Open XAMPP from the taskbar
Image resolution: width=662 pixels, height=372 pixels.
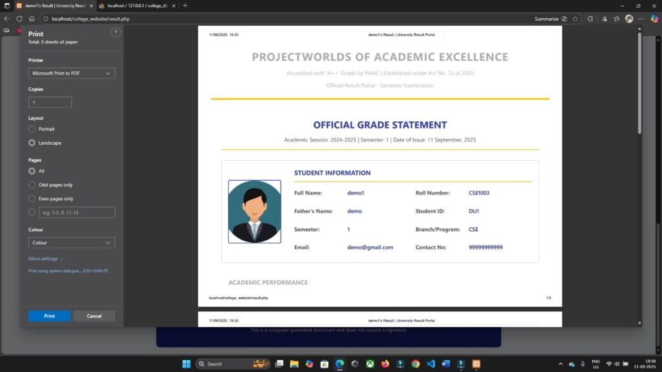point(475,364)
